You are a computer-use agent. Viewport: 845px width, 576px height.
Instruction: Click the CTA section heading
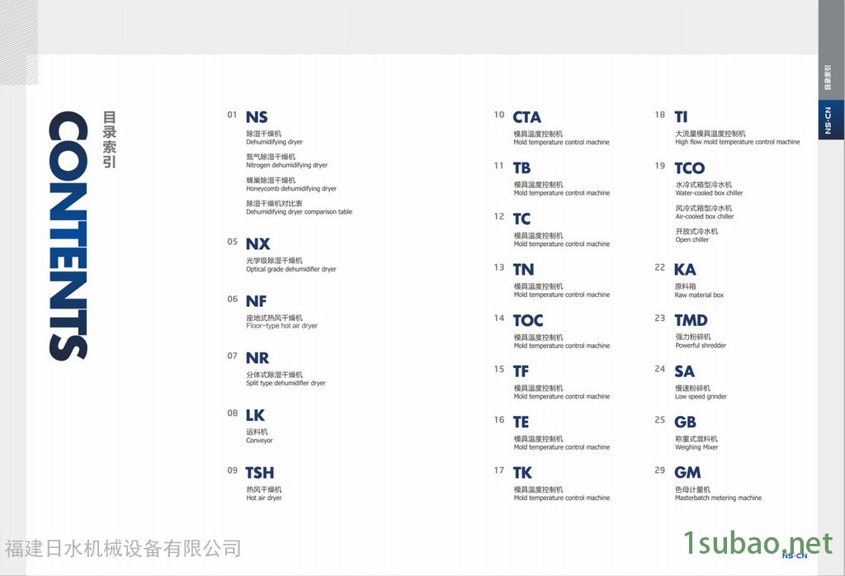coord(526,117)
